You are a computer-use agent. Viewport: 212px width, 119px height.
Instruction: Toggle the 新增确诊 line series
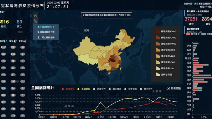click(x=68, y=89)
